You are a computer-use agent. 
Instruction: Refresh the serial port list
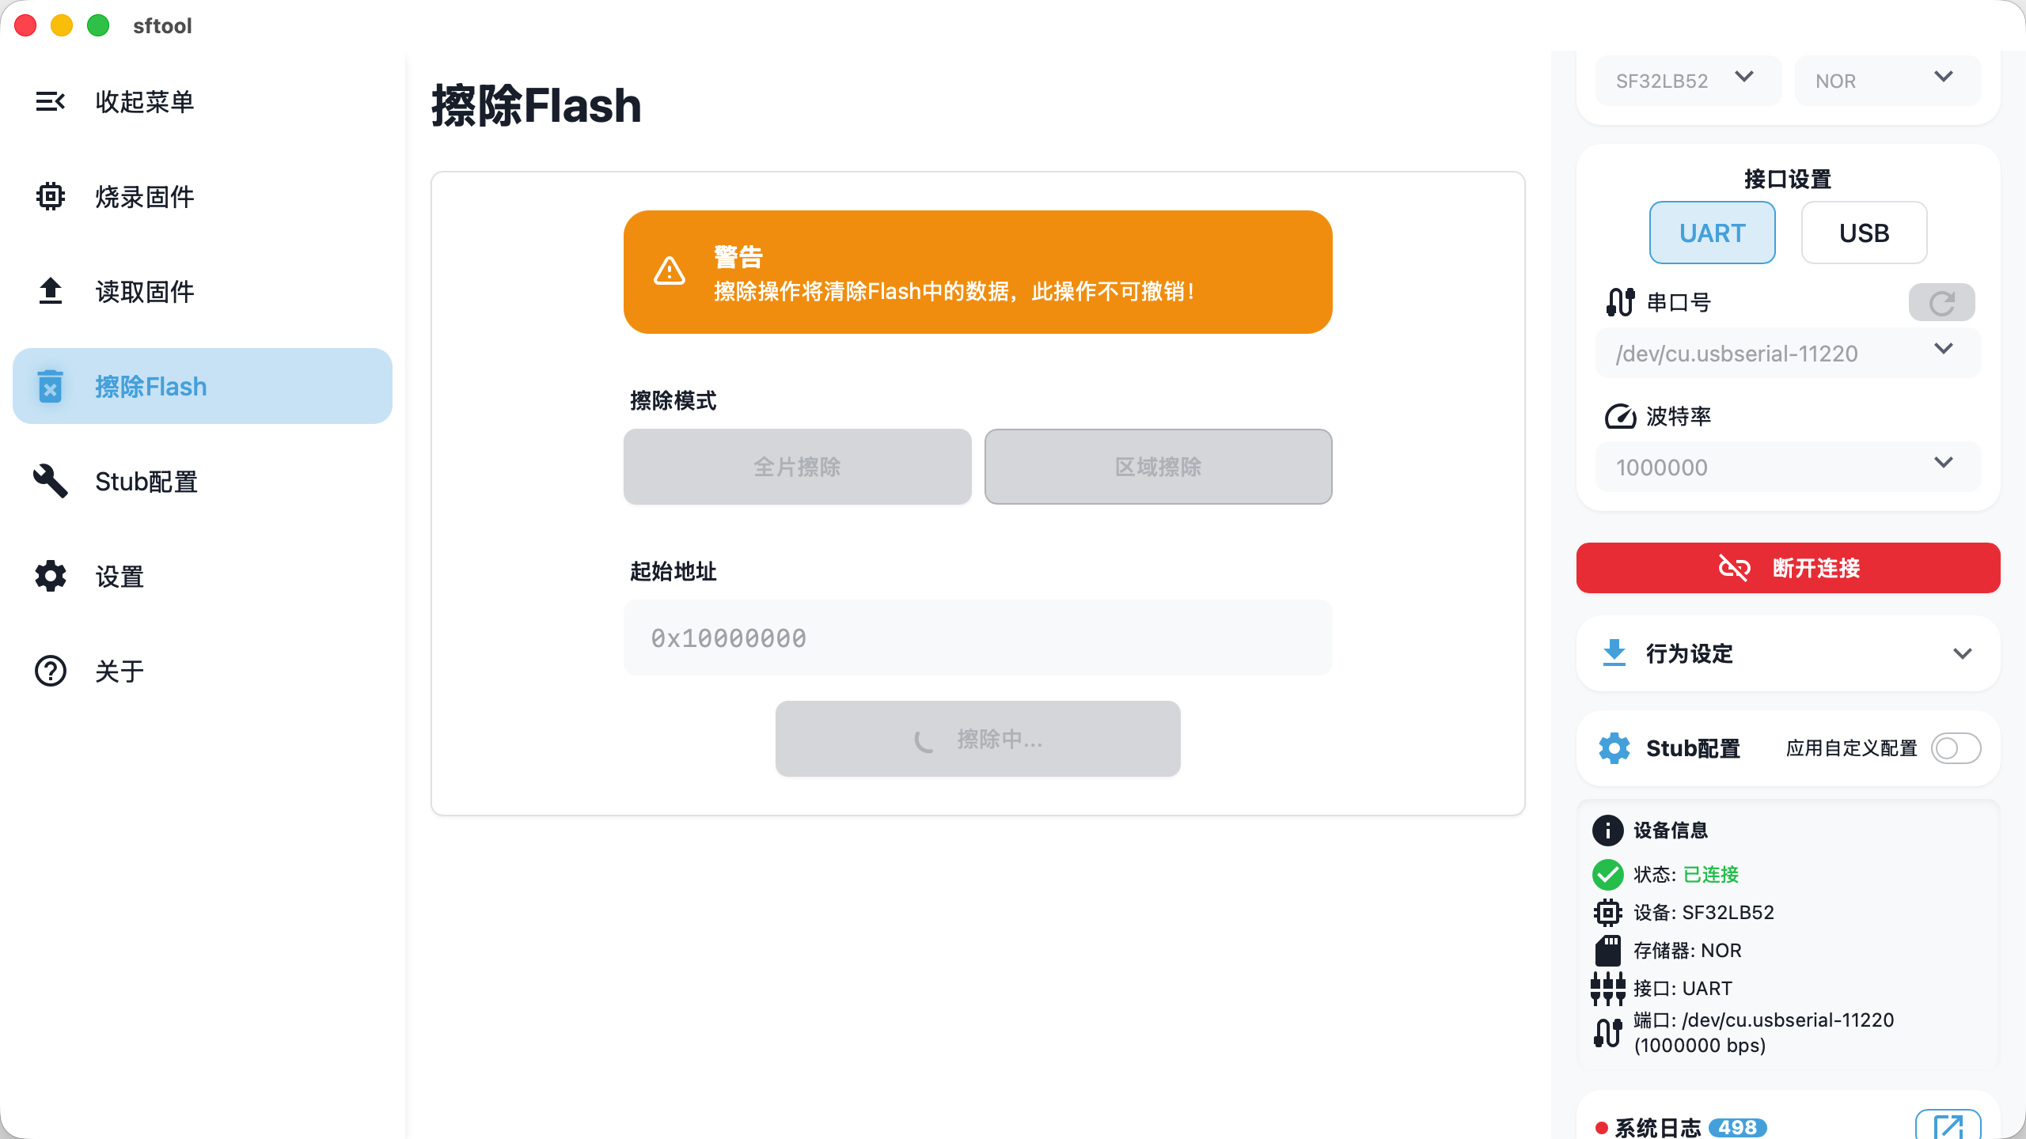1941,302
